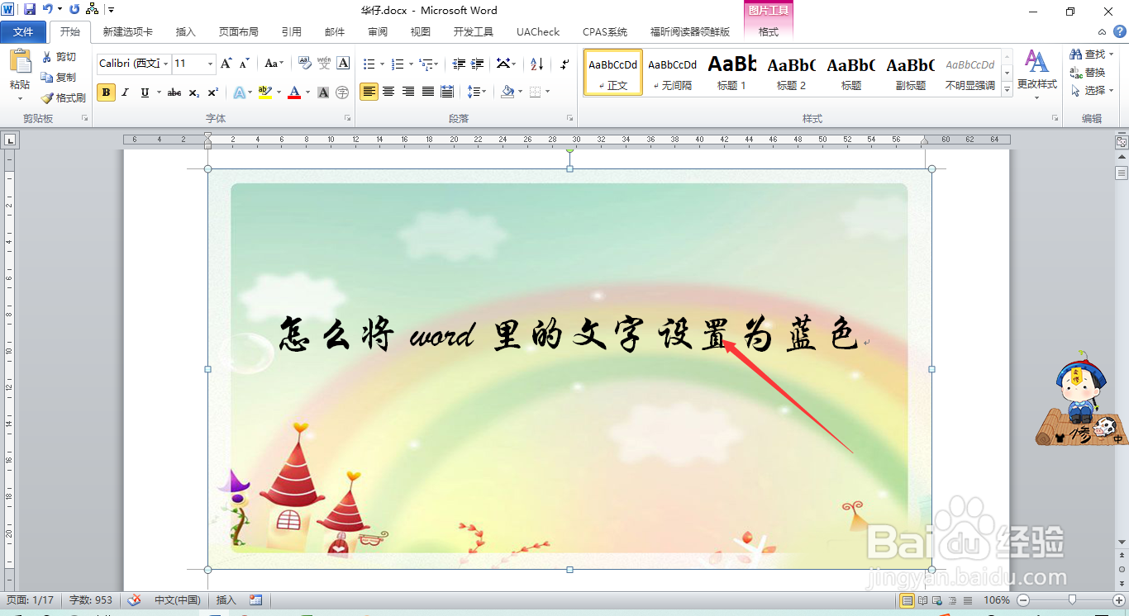Click the Distributed alignment icon

click(x=448, y=92)
